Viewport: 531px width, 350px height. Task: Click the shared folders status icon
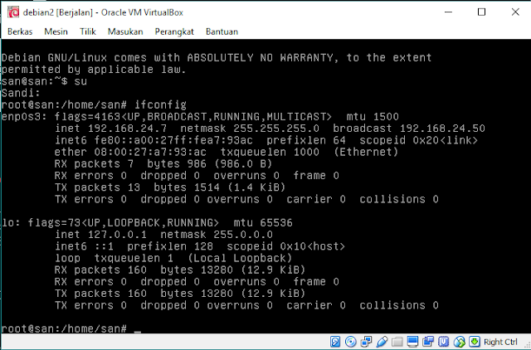[x=397, y=342]
